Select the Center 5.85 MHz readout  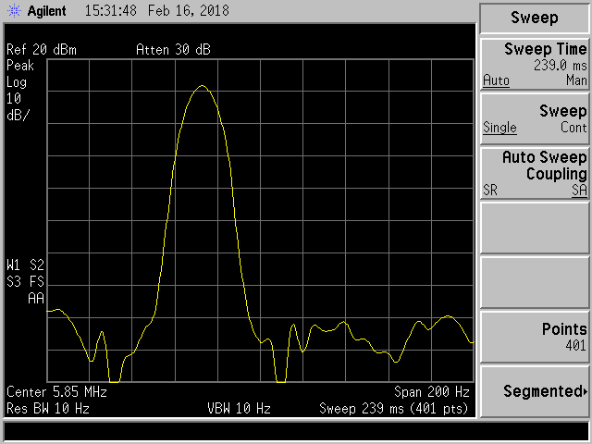[56, 392]
